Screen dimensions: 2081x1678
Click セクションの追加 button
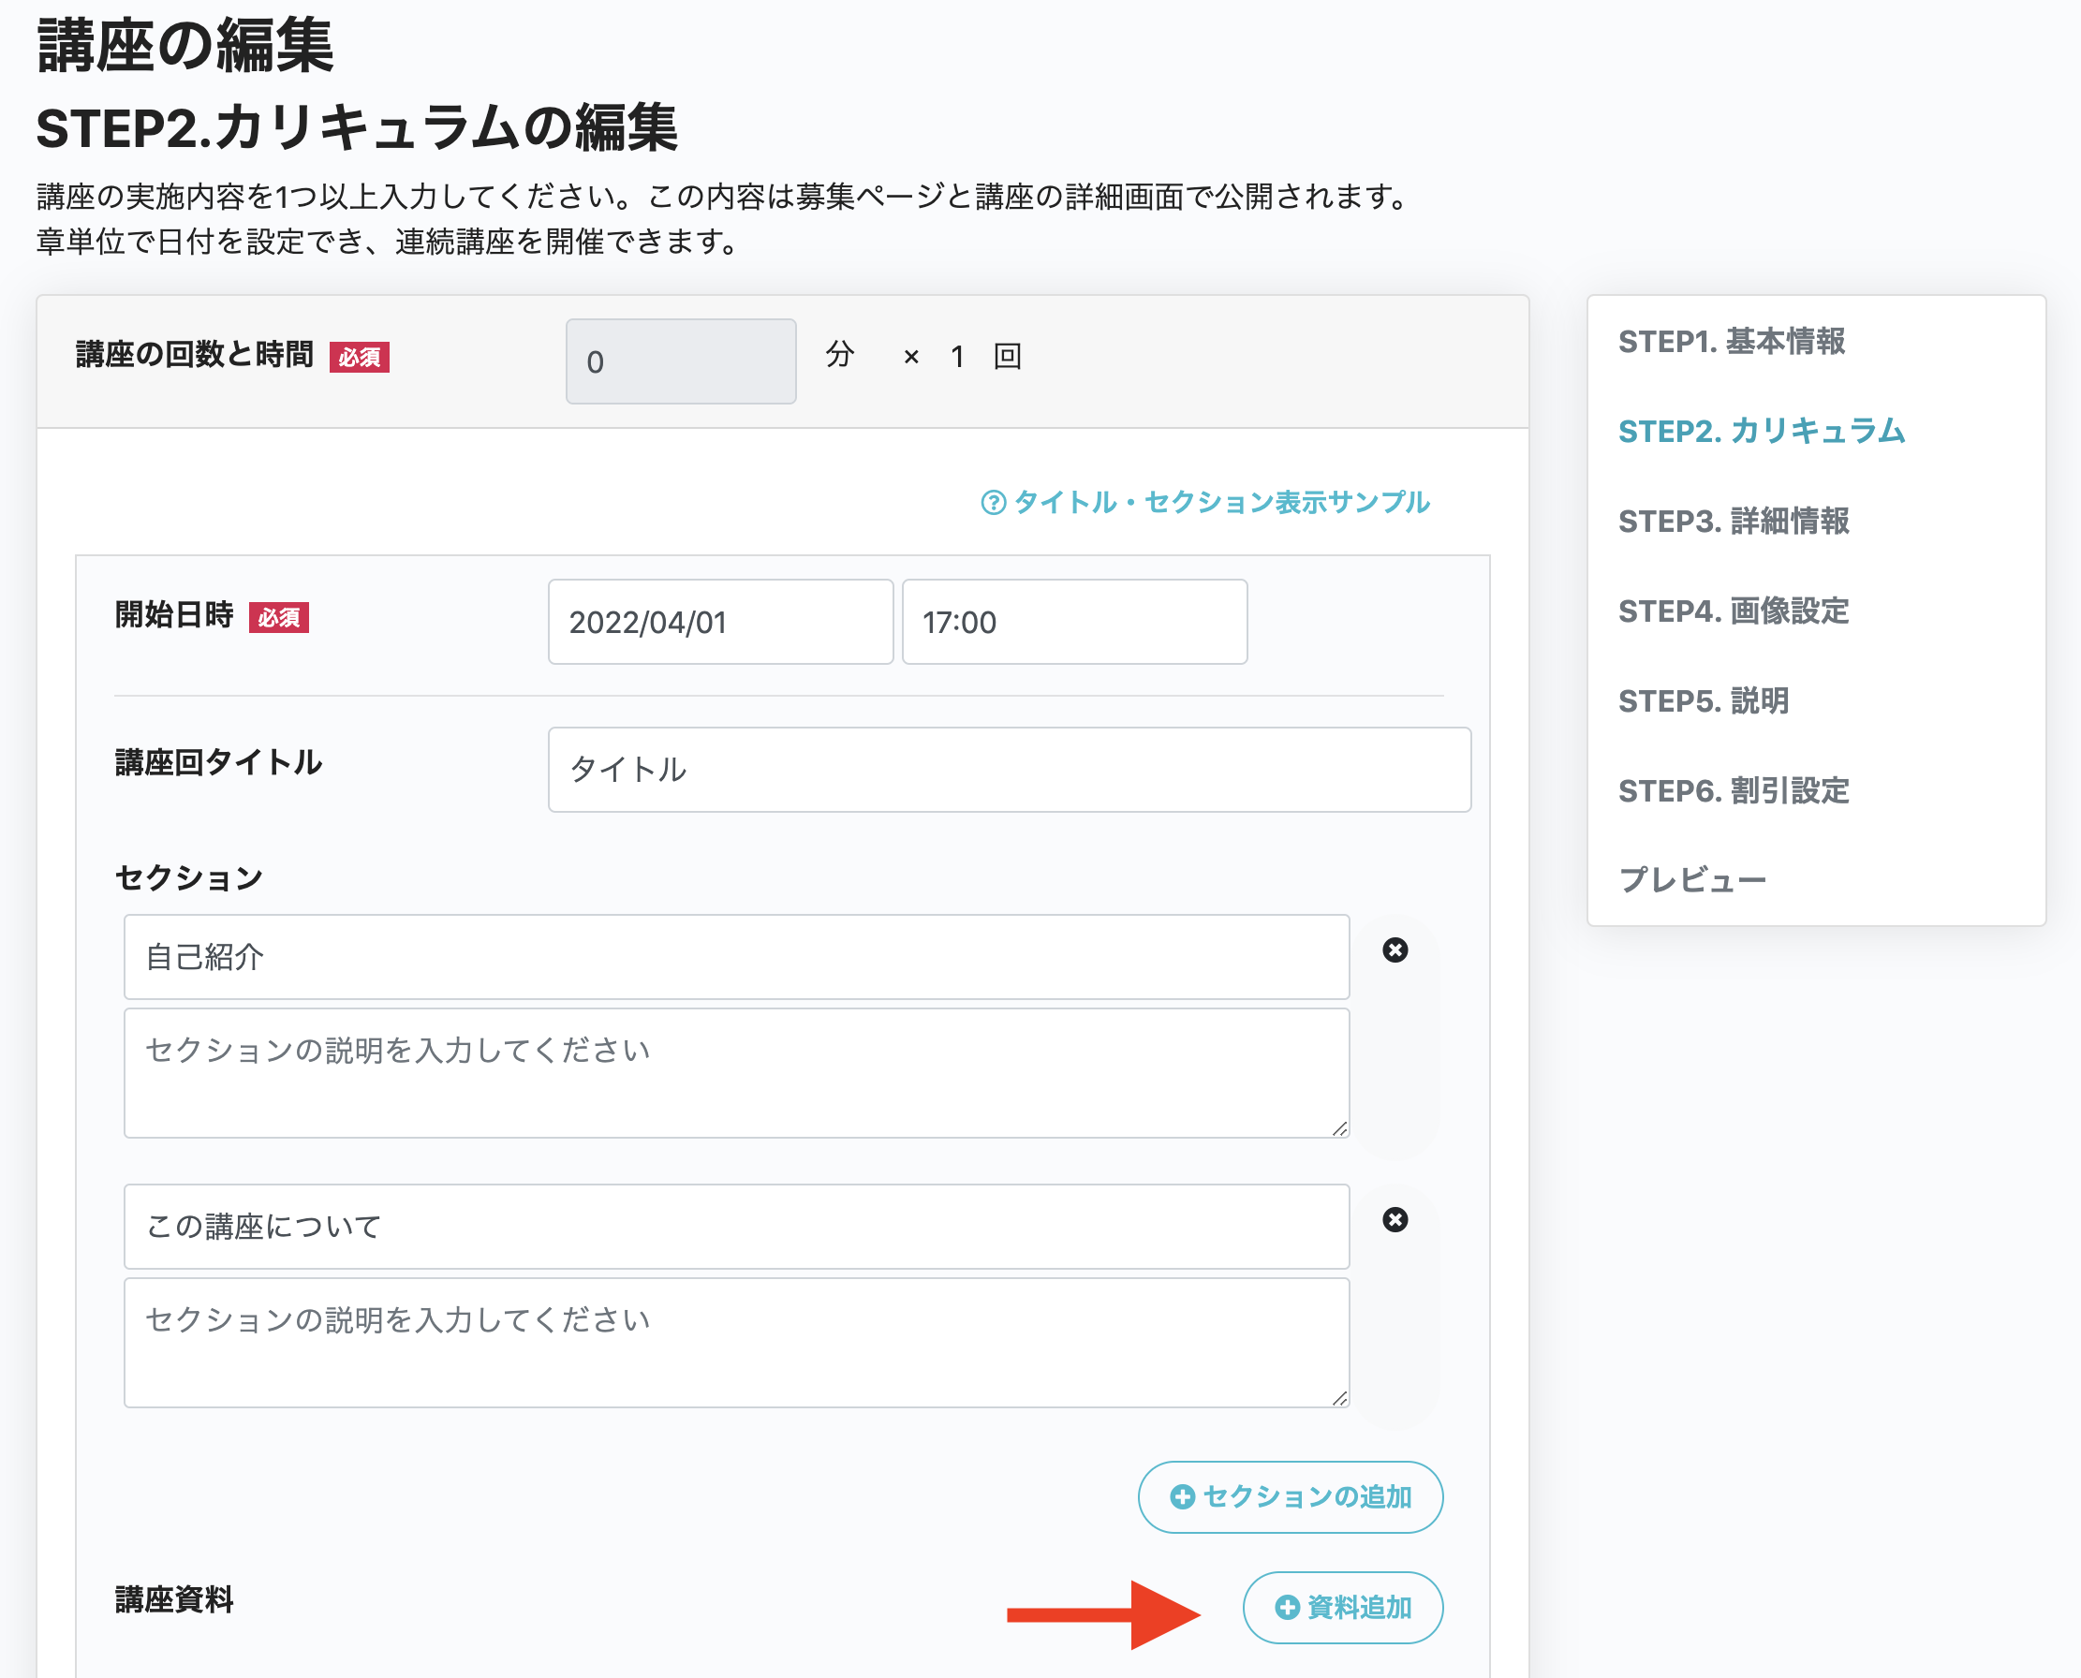[x=1290, y=1496]
